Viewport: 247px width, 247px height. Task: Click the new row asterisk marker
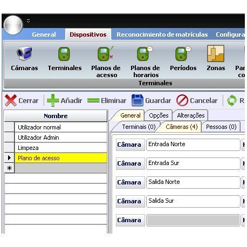coord(9,168)
